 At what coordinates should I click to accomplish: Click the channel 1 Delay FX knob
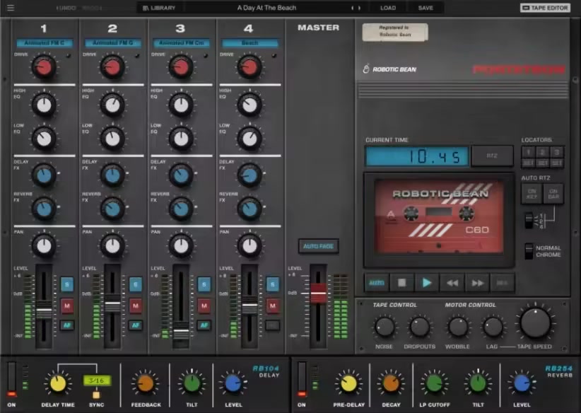click(x=44, y=175)
